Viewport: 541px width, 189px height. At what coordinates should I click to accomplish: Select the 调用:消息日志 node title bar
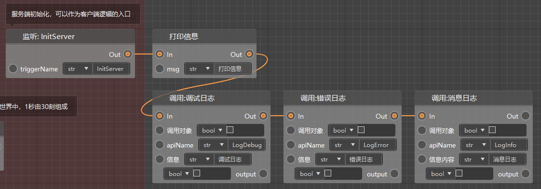tap(473, 98)
